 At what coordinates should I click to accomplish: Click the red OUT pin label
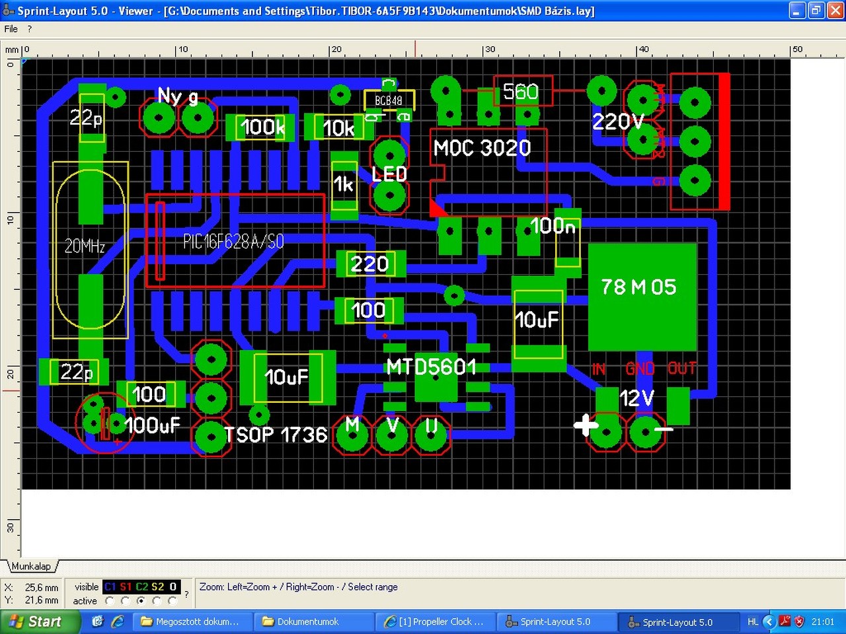click(x=682, y=369)
